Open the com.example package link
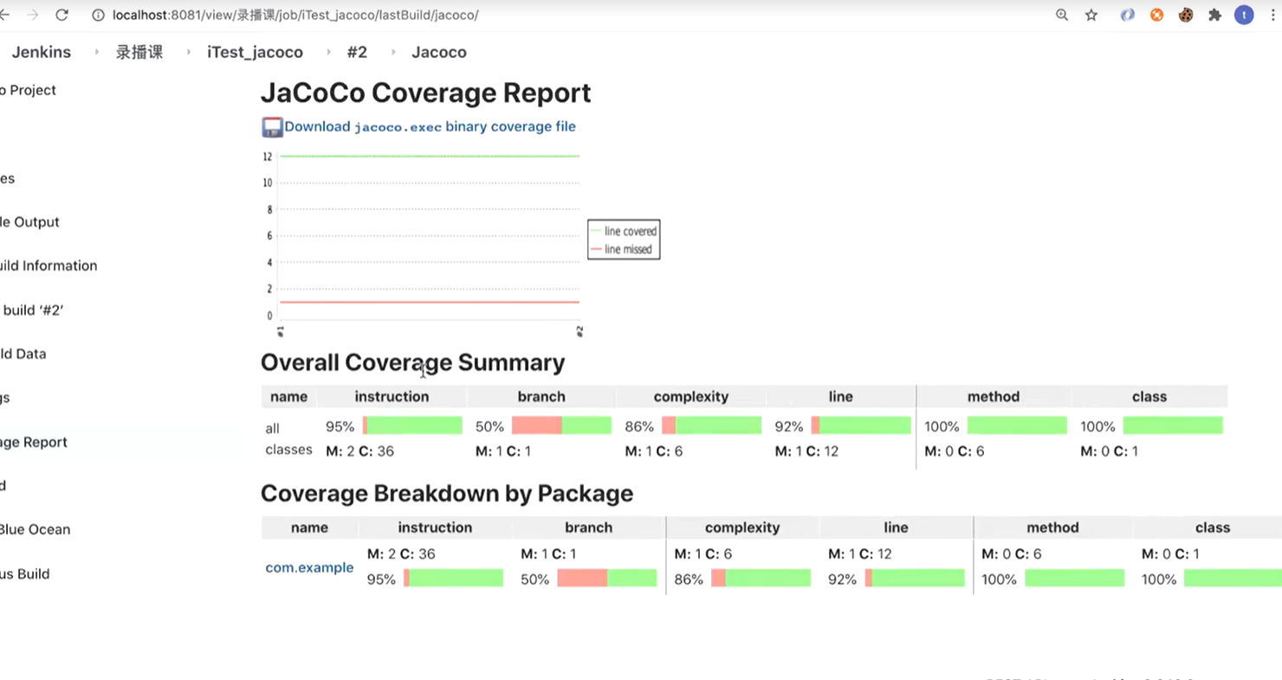The image size is (1282, 680). pyautogui.click(x=309, y=567)
